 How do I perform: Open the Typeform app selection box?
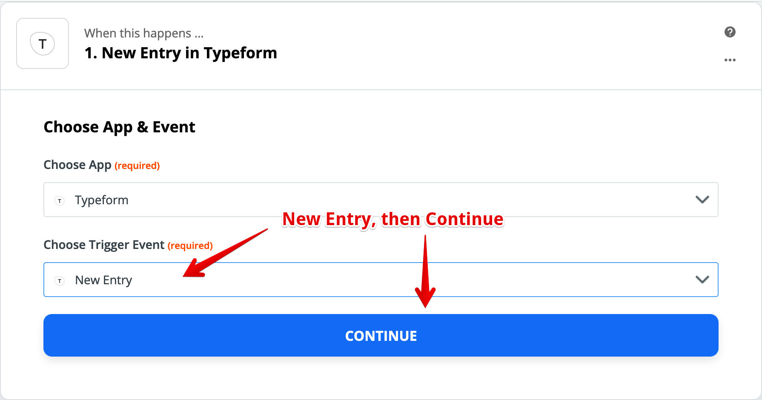click(x=381, y=200)
